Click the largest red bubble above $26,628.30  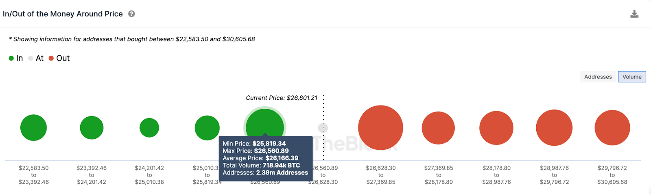click(x=380, y=128)
